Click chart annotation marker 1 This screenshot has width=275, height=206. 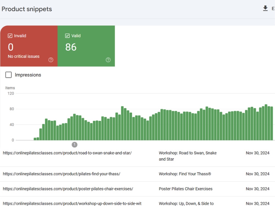click(75, 145)
